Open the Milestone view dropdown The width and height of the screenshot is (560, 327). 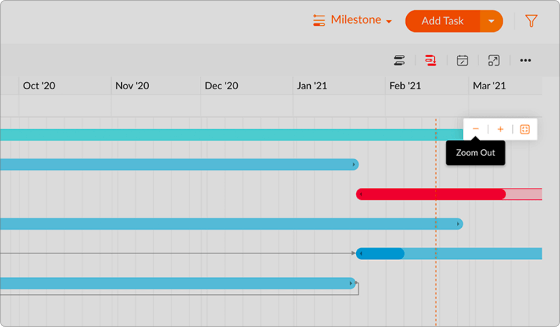pyautogui.click(x=352, y=21)
